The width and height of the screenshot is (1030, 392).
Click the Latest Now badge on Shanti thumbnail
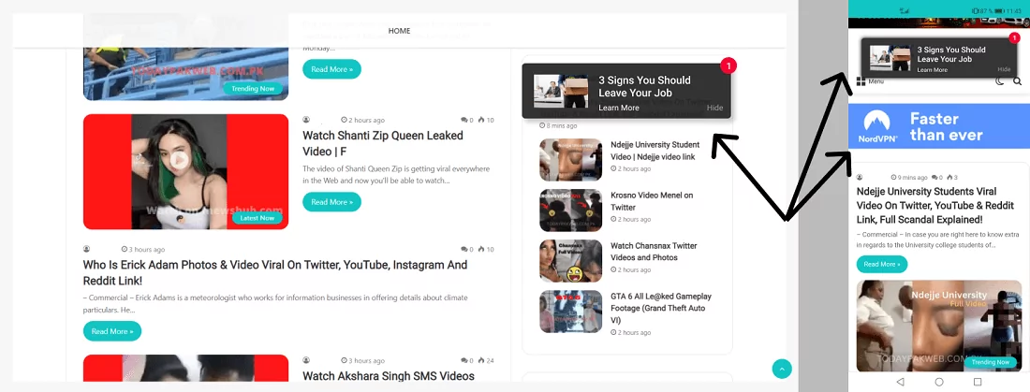tap(257, 218)
